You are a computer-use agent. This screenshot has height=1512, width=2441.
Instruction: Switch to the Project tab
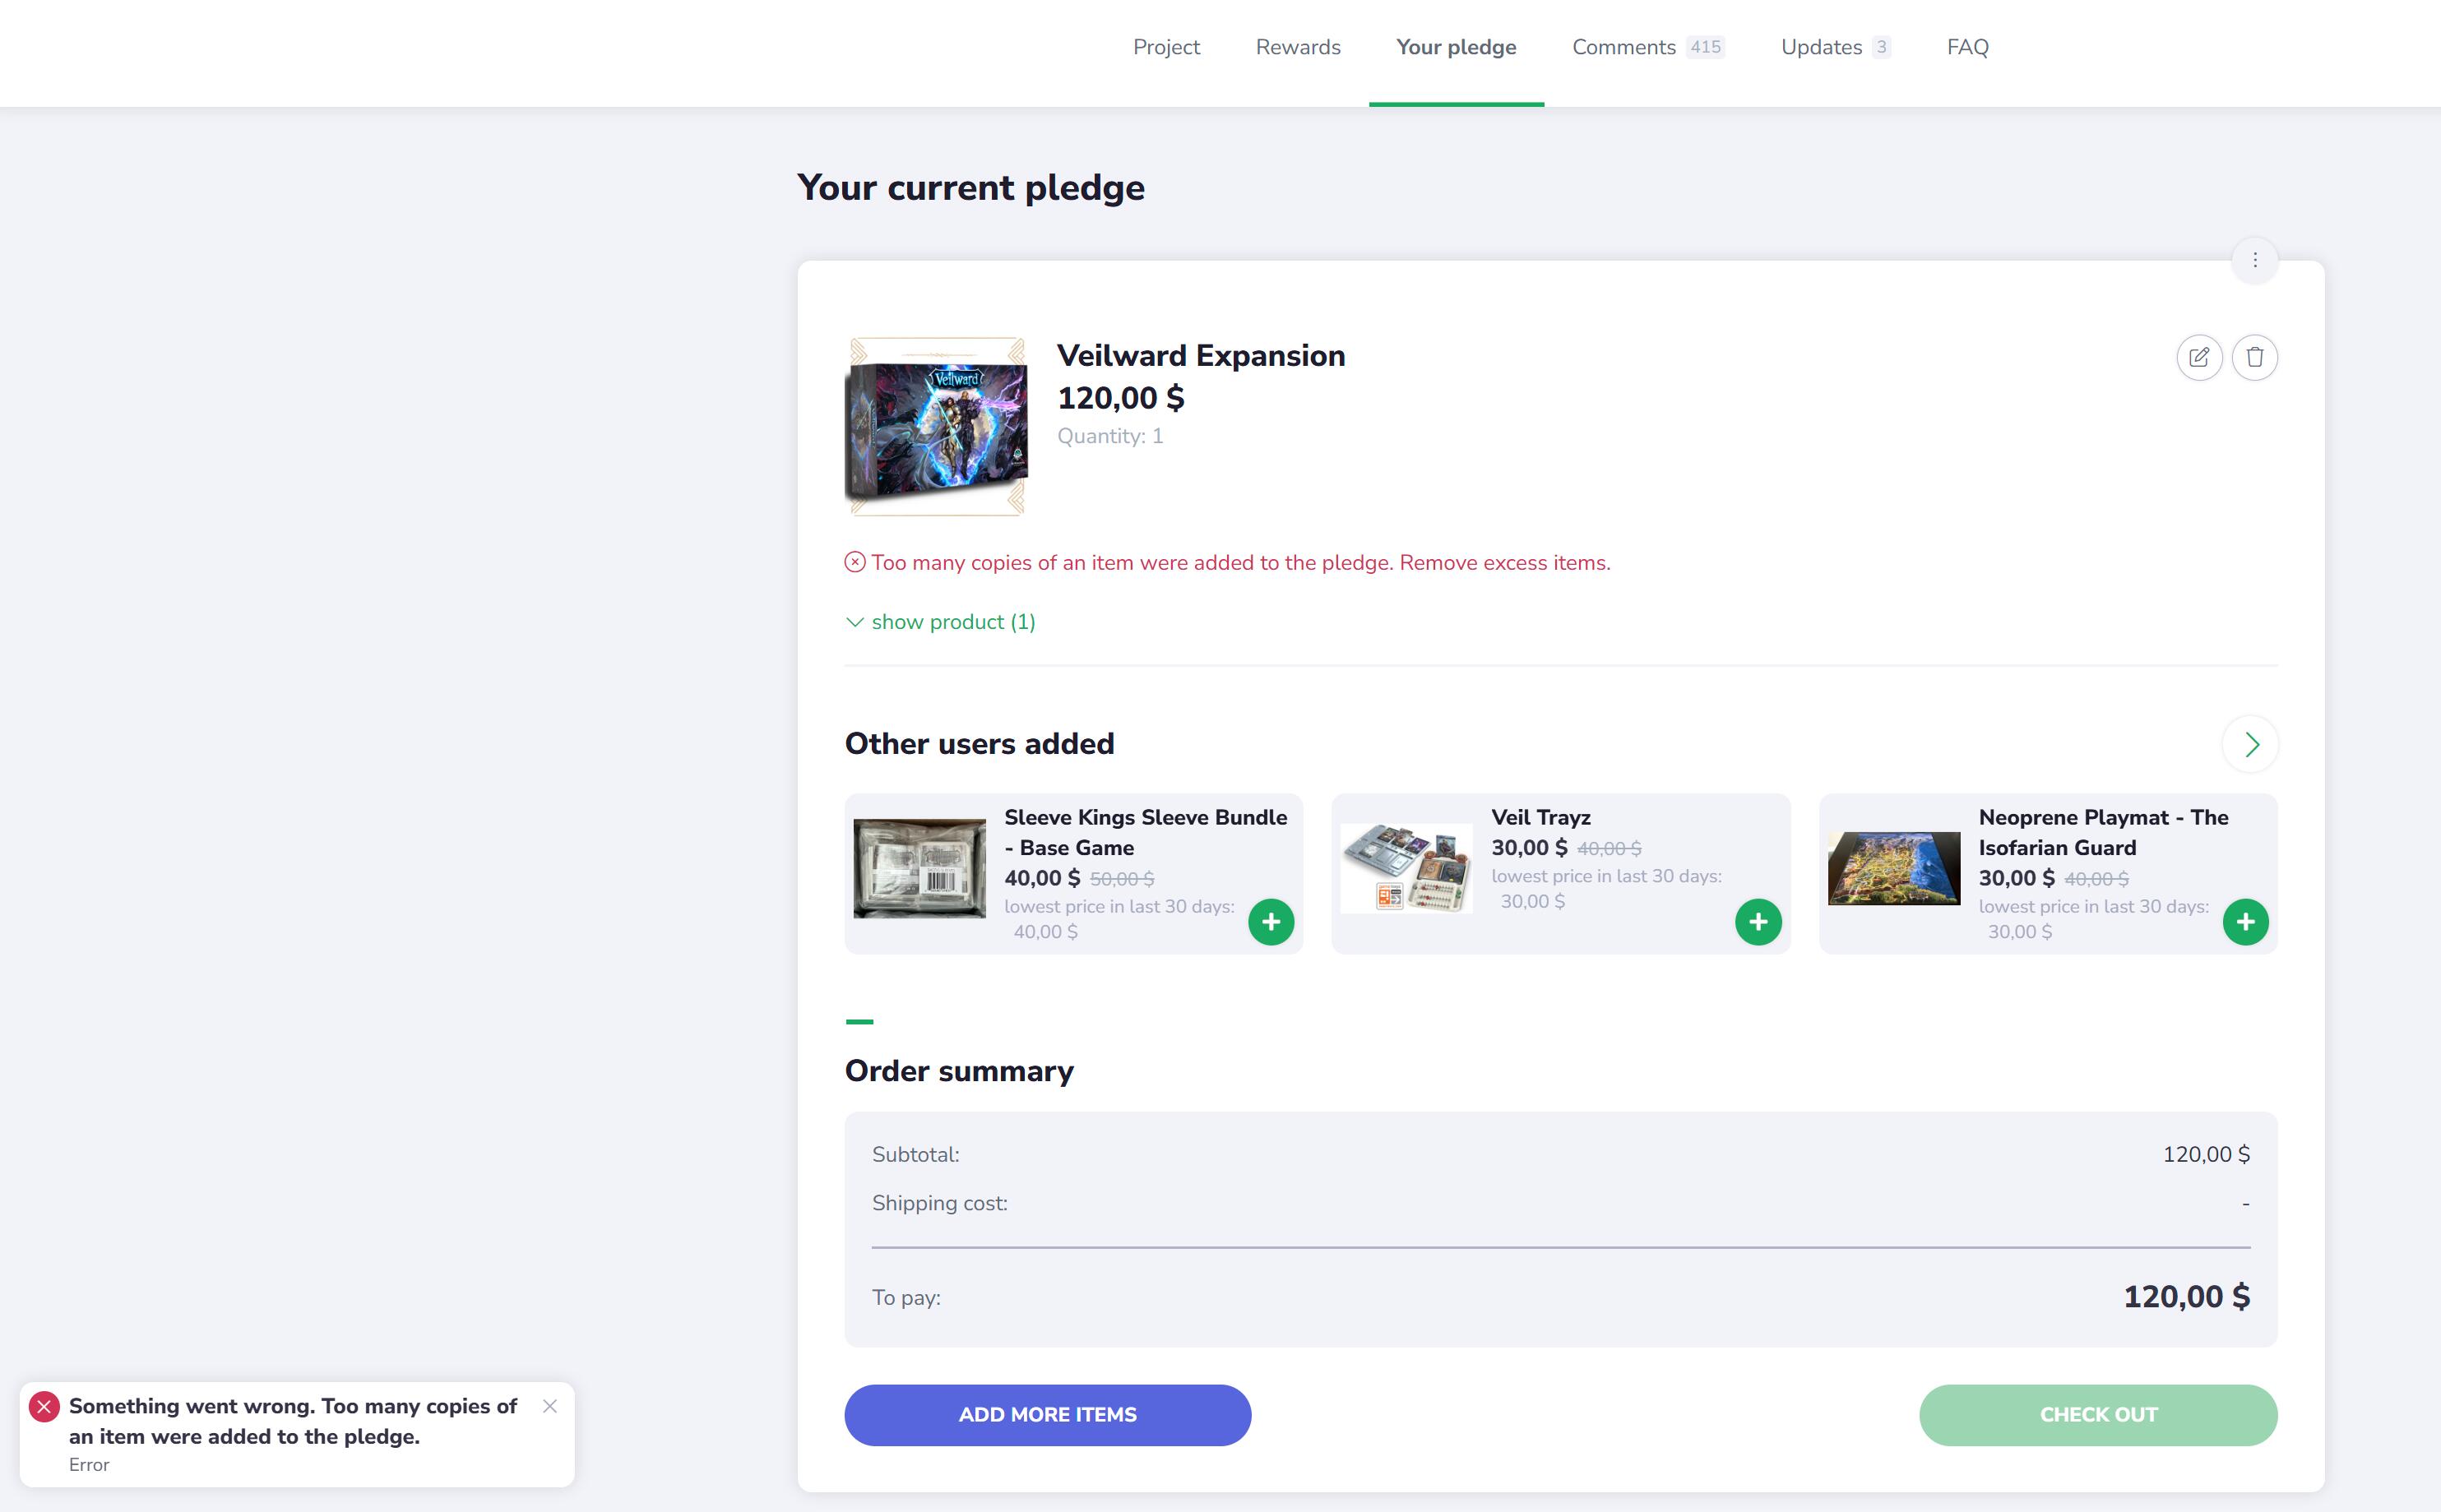[1165, 47]
